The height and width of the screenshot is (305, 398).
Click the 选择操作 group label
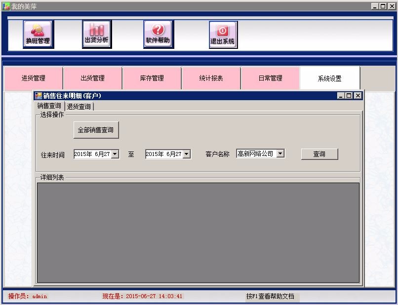pos(52,114)
